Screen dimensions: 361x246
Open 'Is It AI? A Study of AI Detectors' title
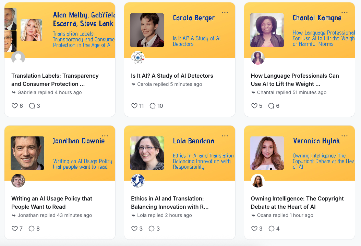[x=172, y=76]
